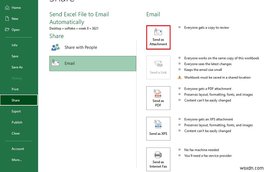The image size is (268, 172).
Task: Click the New document icon
Action: coord(7,18)
